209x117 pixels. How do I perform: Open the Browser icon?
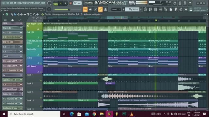tap(166, 9)
